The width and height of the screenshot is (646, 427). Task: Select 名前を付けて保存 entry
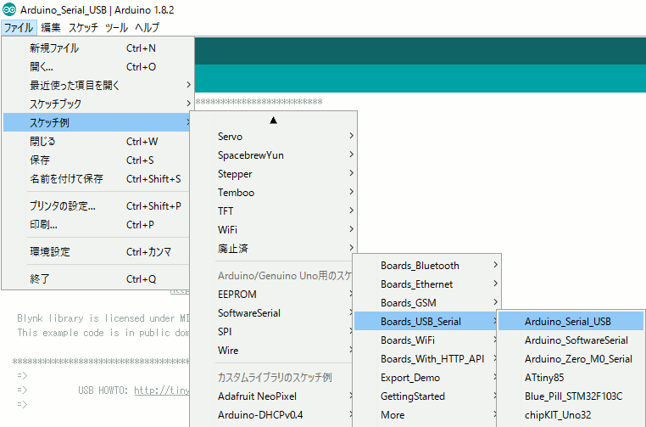coord(98,178)
